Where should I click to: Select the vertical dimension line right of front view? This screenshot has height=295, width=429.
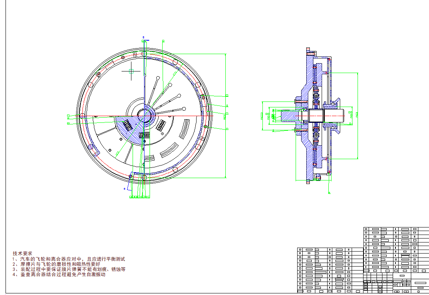pos(225,115)
